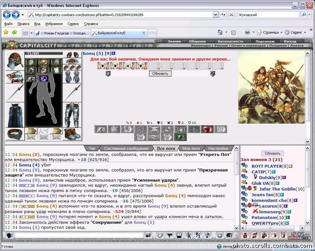
Task: Click the browser Forward arrow
Action: 16,15
